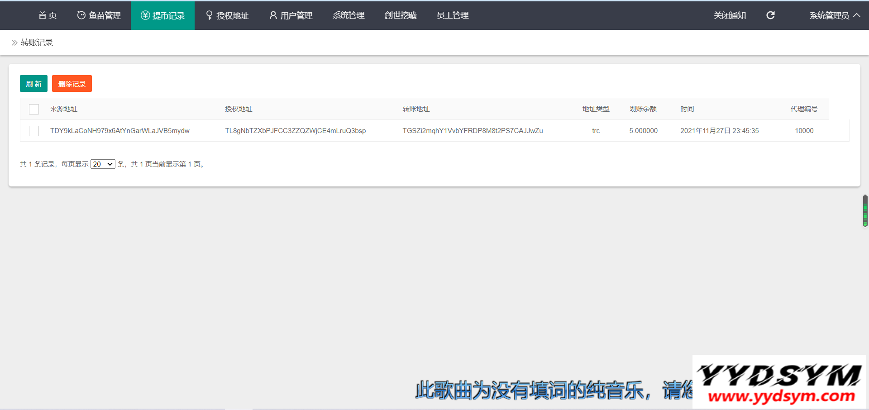Expand the 系统管理员 account menu arrow
Viewport: 869px width, 410px height.
coord(857,15)
